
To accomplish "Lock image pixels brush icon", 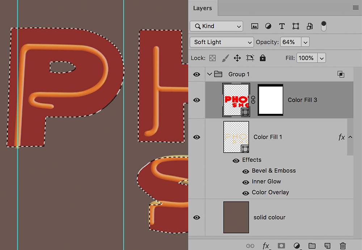I will pyautogui.click(x=225, y=58).
